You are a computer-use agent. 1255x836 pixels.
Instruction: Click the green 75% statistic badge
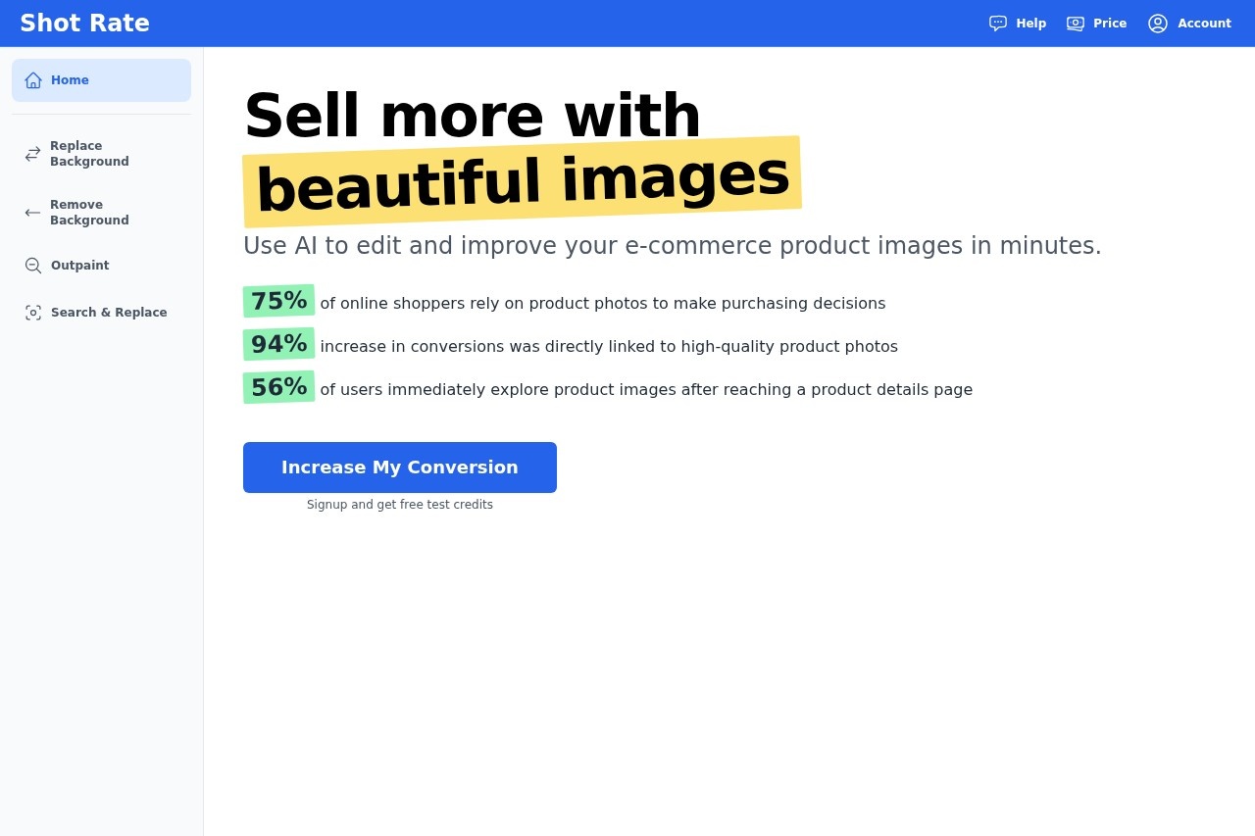tap(278, 302)
